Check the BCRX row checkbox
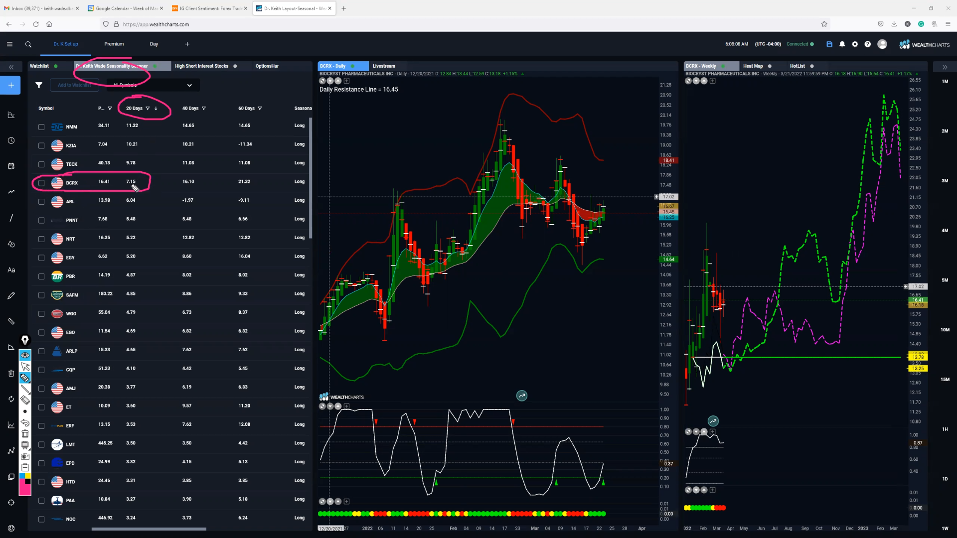 click(41, 183)
